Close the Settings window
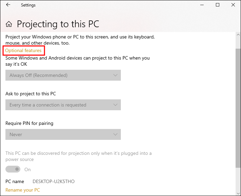Screen dimensions: 241x196 tap(233, 5)
